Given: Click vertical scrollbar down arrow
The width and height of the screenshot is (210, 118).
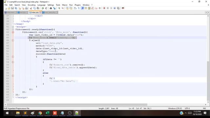Looking at the screenshot, I should pos(208,102).
